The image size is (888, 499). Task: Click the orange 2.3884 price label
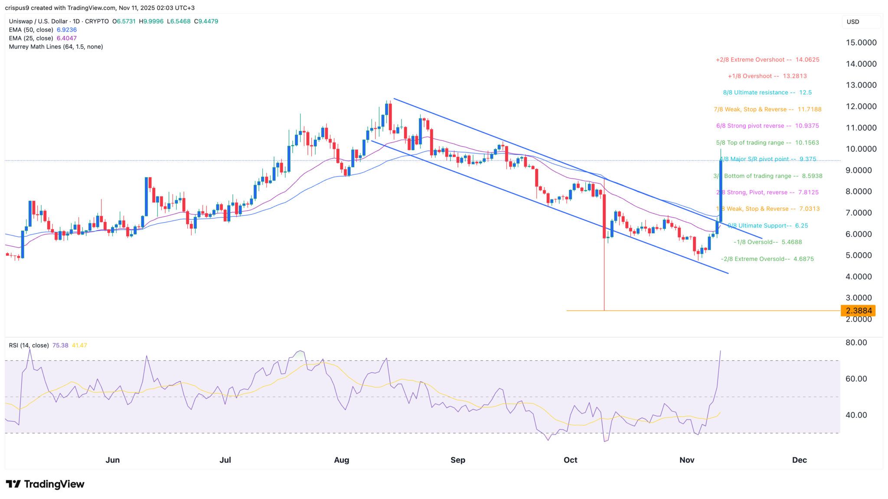(858, 310)
